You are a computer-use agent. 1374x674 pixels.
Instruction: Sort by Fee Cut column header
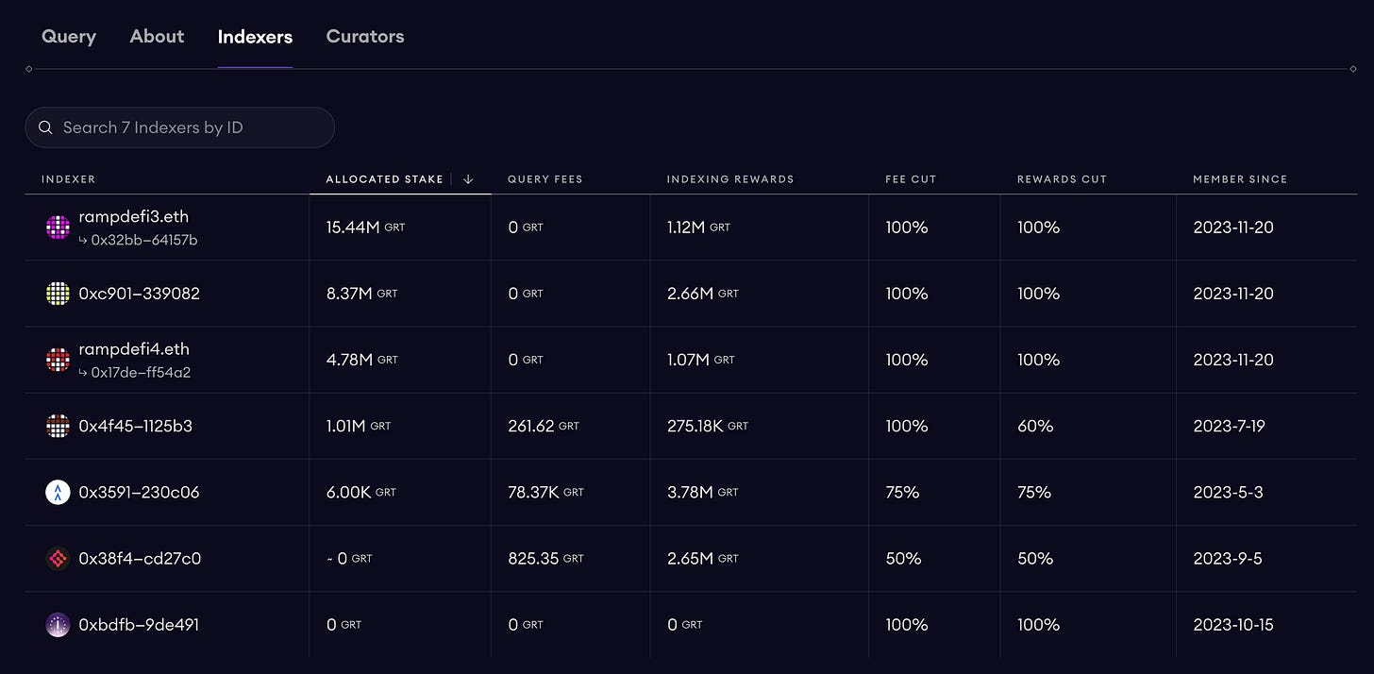(910, 179)
